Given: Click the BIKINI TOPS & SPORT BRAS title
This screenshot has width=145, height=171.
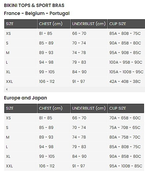Looking at the screenshot, I should (34, 5).
